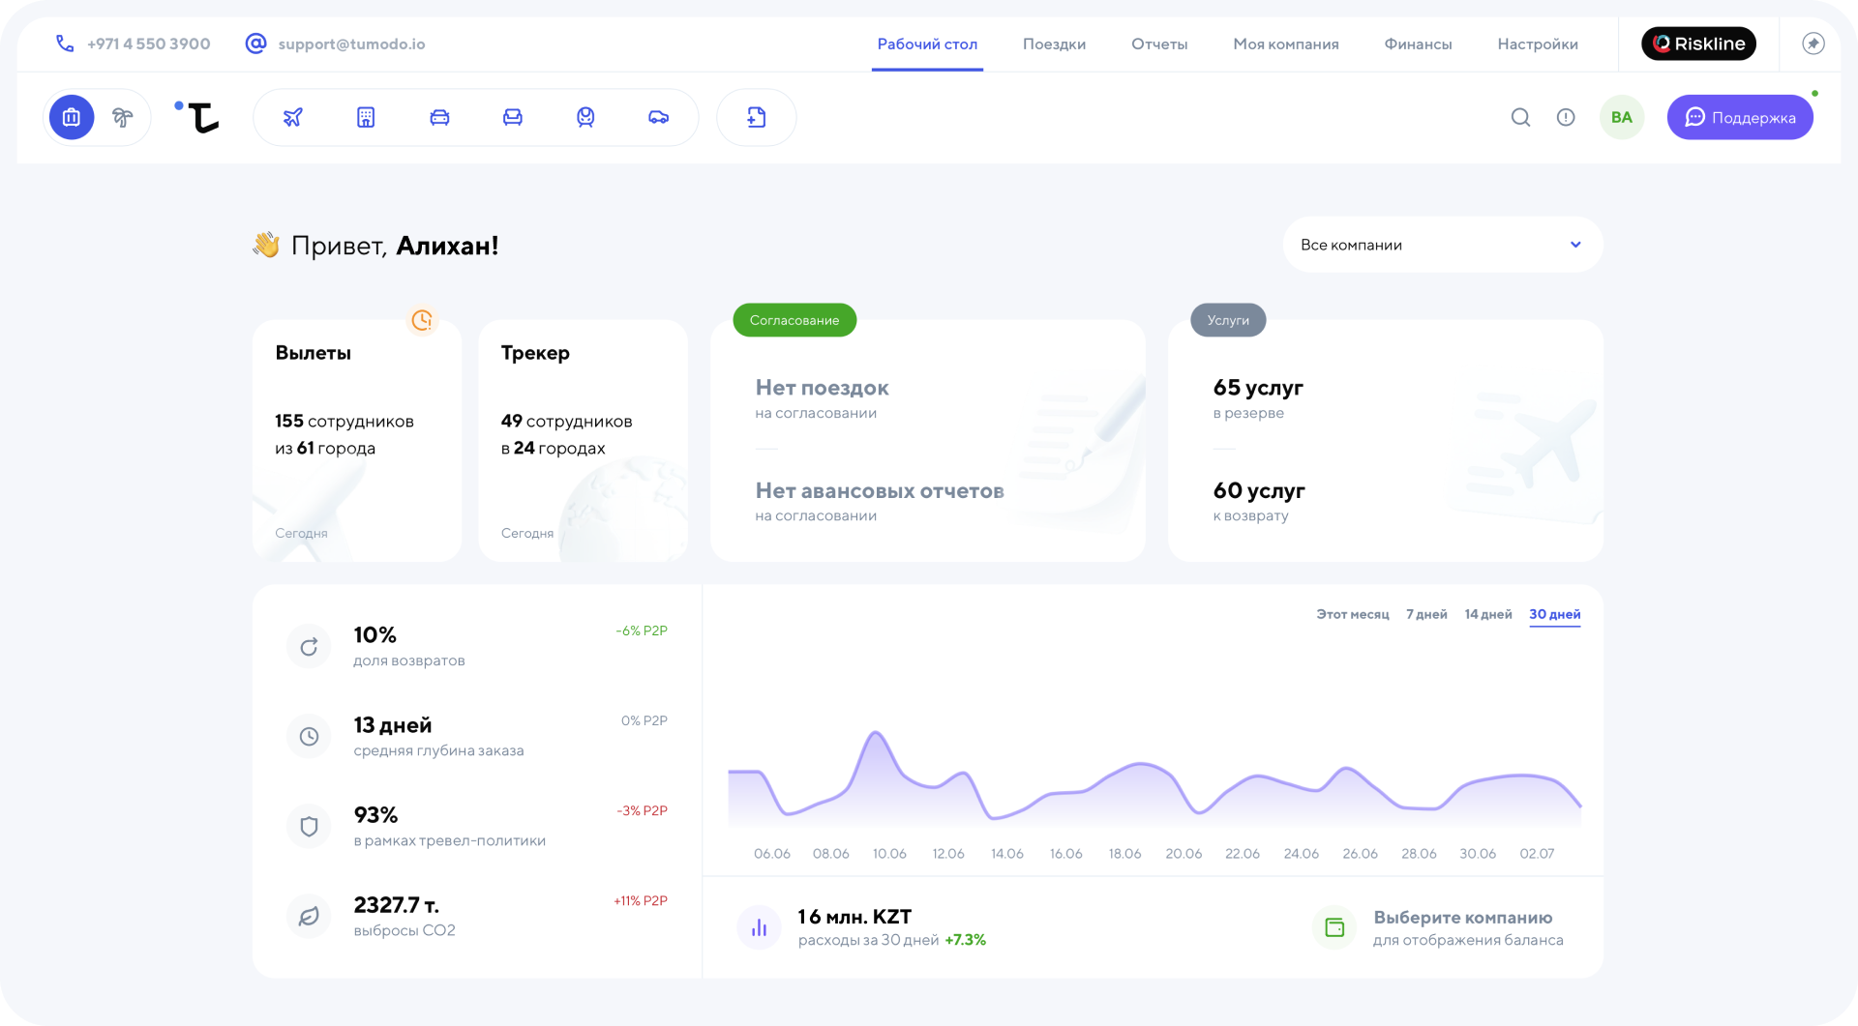The height and width of the screenshot is (1026, 1858).
Task: Click the phone icon in header
Action: click(65, 44)
